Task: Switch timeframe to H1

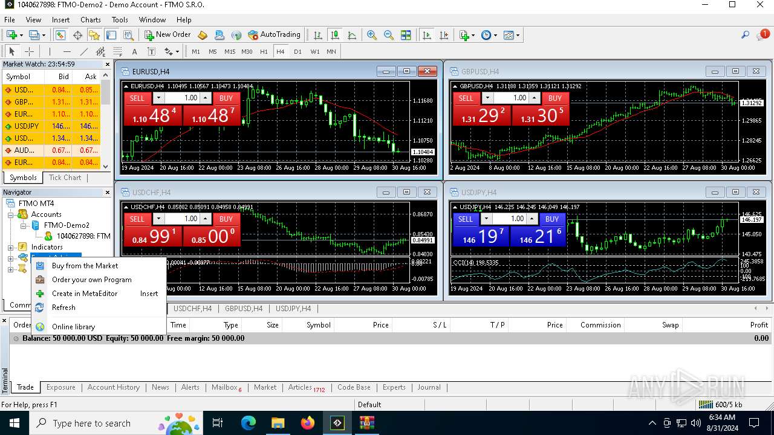Action: pyautogui.click(x=264, y=51)
